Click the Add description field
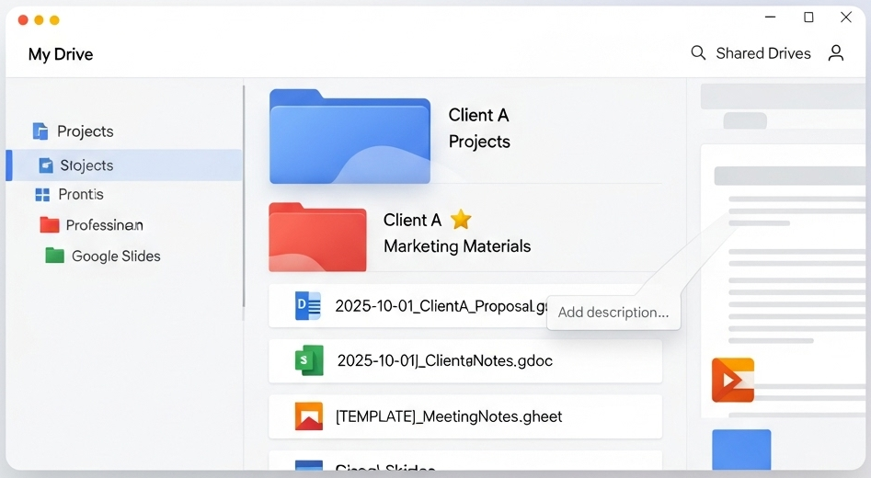Image resolution: width=871 pixels, height=478 pixels. pos(613,313)
